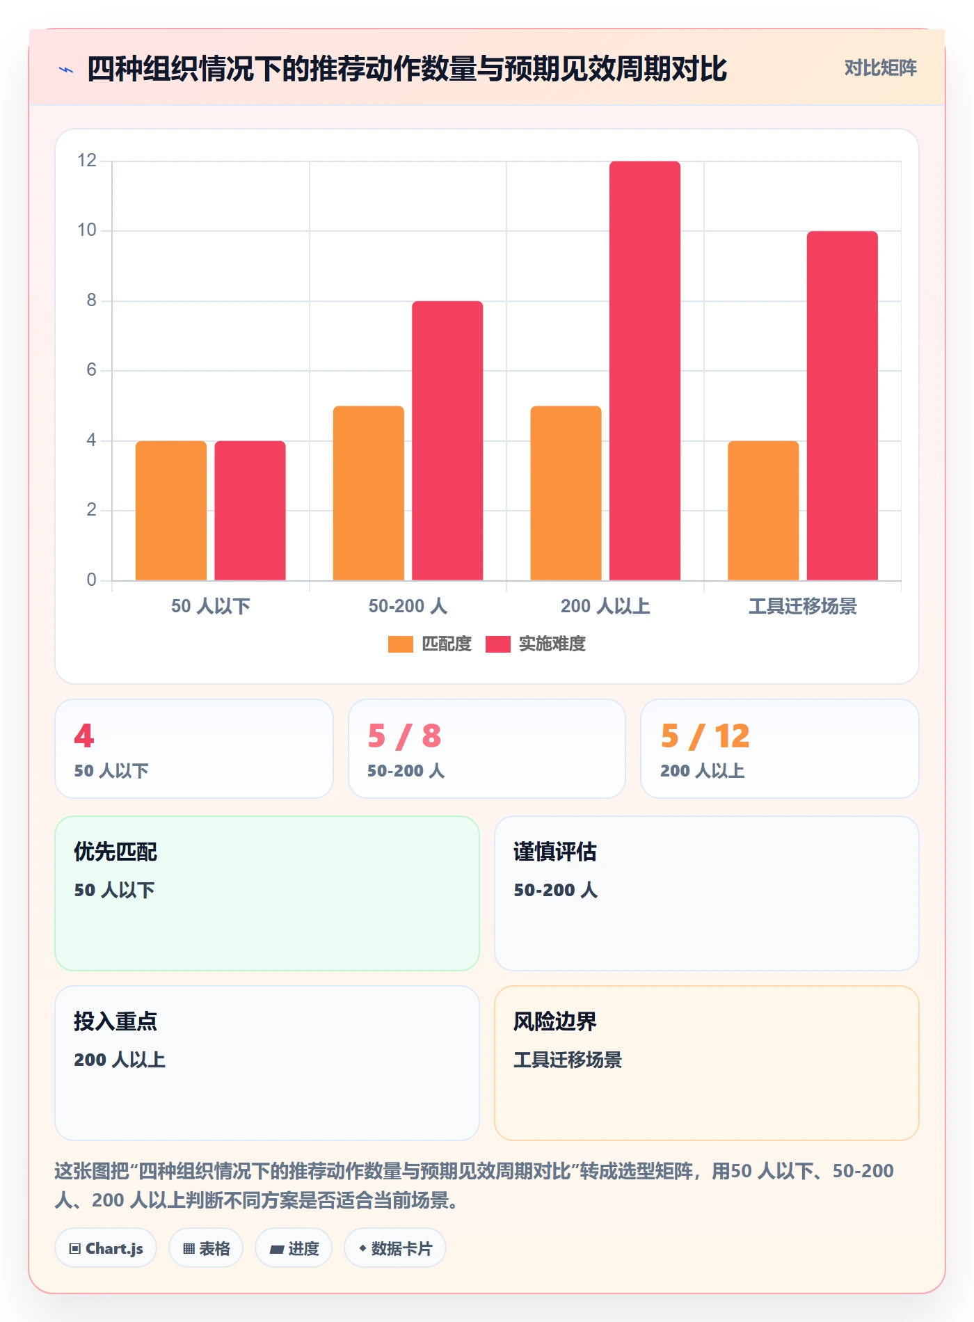Toggle the 实施难度 legend red swatch
Screen dimensions: 974x1322
coord(498,644)
